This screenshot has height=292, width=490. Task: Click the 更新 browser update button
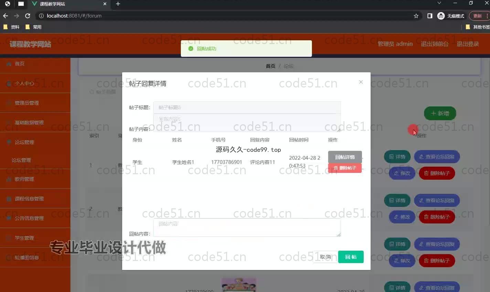pos(478,16)
